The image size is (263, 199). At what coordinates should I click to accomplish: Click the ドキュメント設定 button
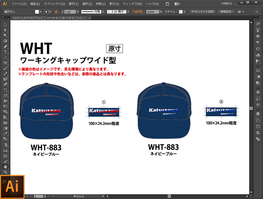coord(203,12)
